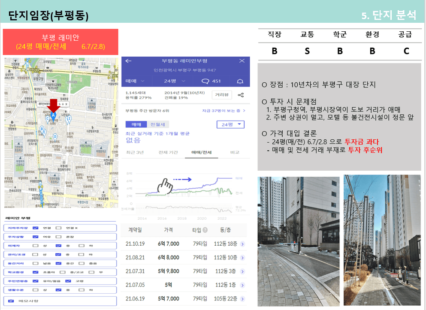Click the 매매 legend label on the chart
Viewport: 426px width, 310px height.
[x=239, y=178]
